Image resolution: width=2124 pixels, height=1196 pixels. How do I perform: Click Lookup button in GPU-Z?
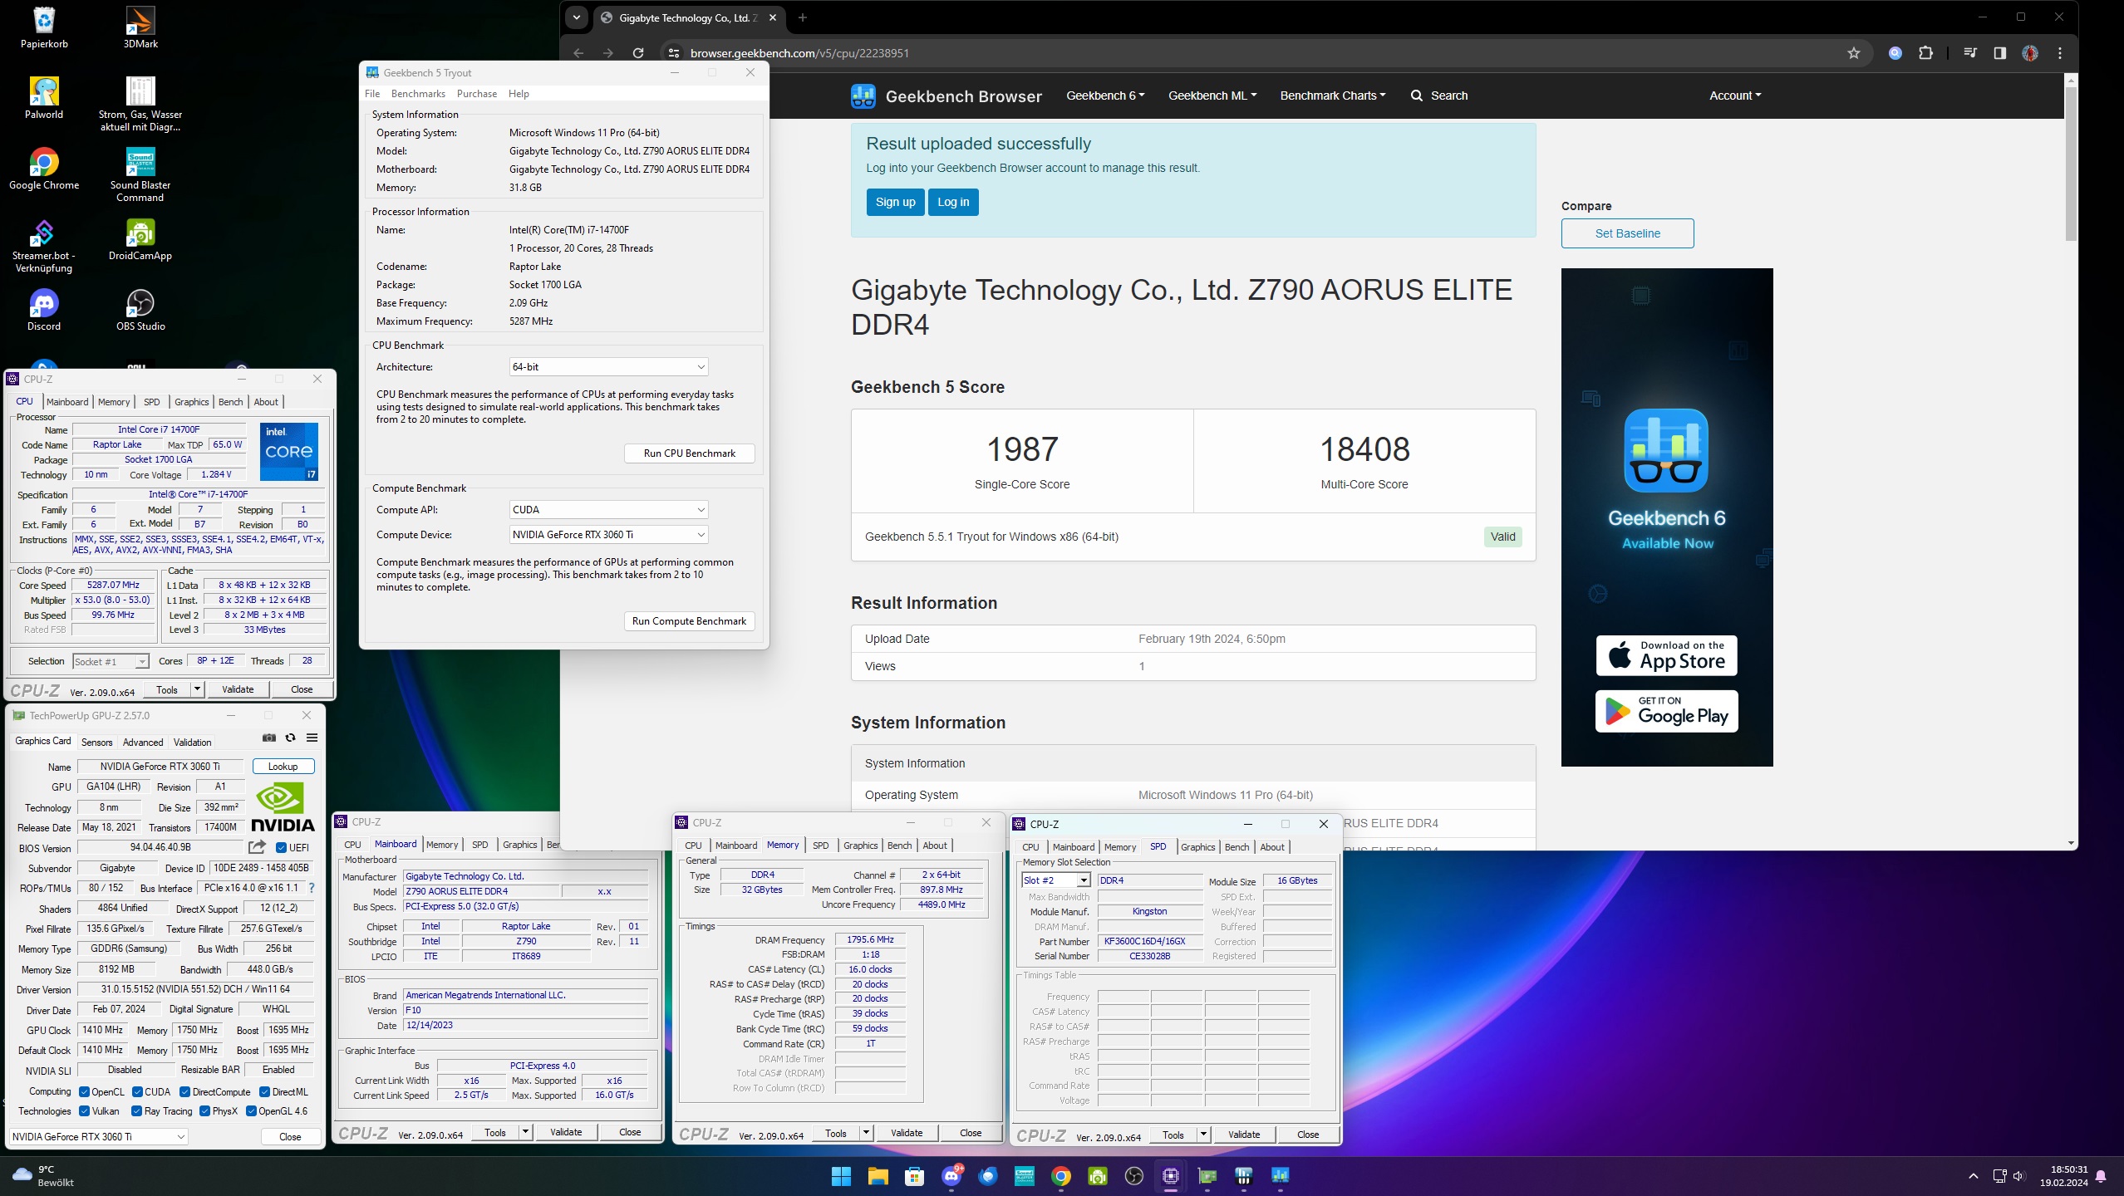point(283,767)
